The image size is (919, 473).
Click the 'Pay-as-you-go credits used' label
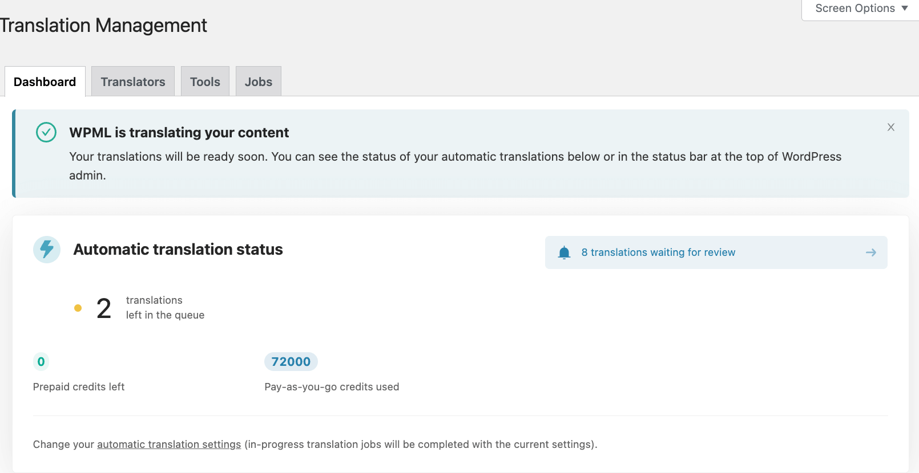coord(332,387)
